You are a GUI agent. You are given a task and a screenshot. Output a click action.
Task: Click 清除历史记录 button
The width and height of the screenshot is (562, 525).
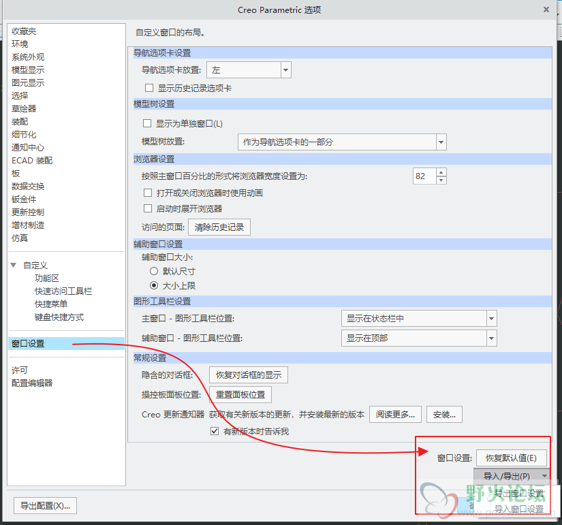pos(219,227)
